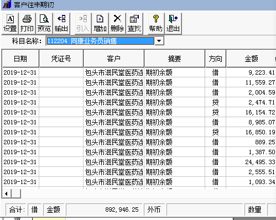This screenshot has height=220, width=276.
Task: Click customer cell in the 11,559.27 row
Action: (x=113, y=82)
